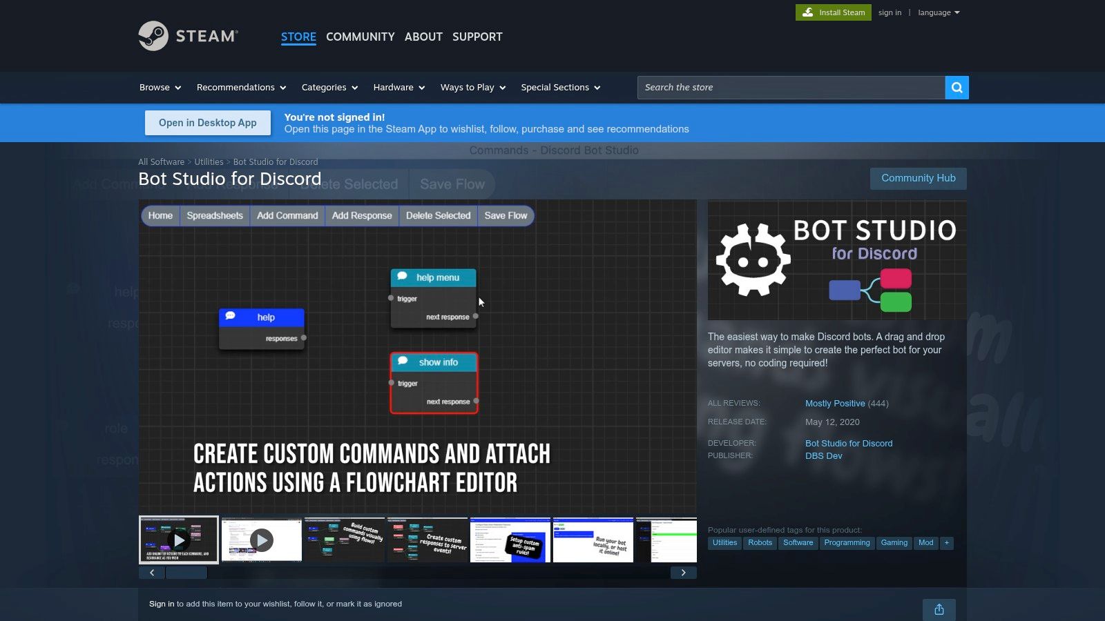Image resolution: width=1105 pixels, height=621 pixels.
Task: Click Sign in link below carousel
Action: click(162, 604)
